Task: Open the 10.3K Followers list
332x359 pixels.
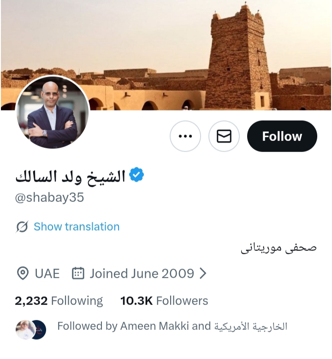Action: pos(164,301)
